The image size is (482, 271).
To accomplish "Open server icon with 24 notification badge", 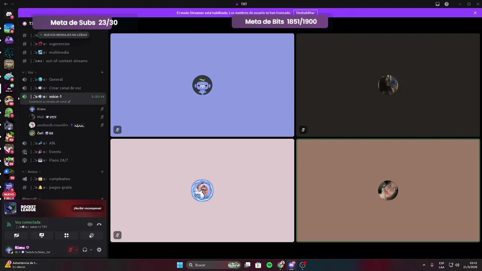I will tap(9, 161).
